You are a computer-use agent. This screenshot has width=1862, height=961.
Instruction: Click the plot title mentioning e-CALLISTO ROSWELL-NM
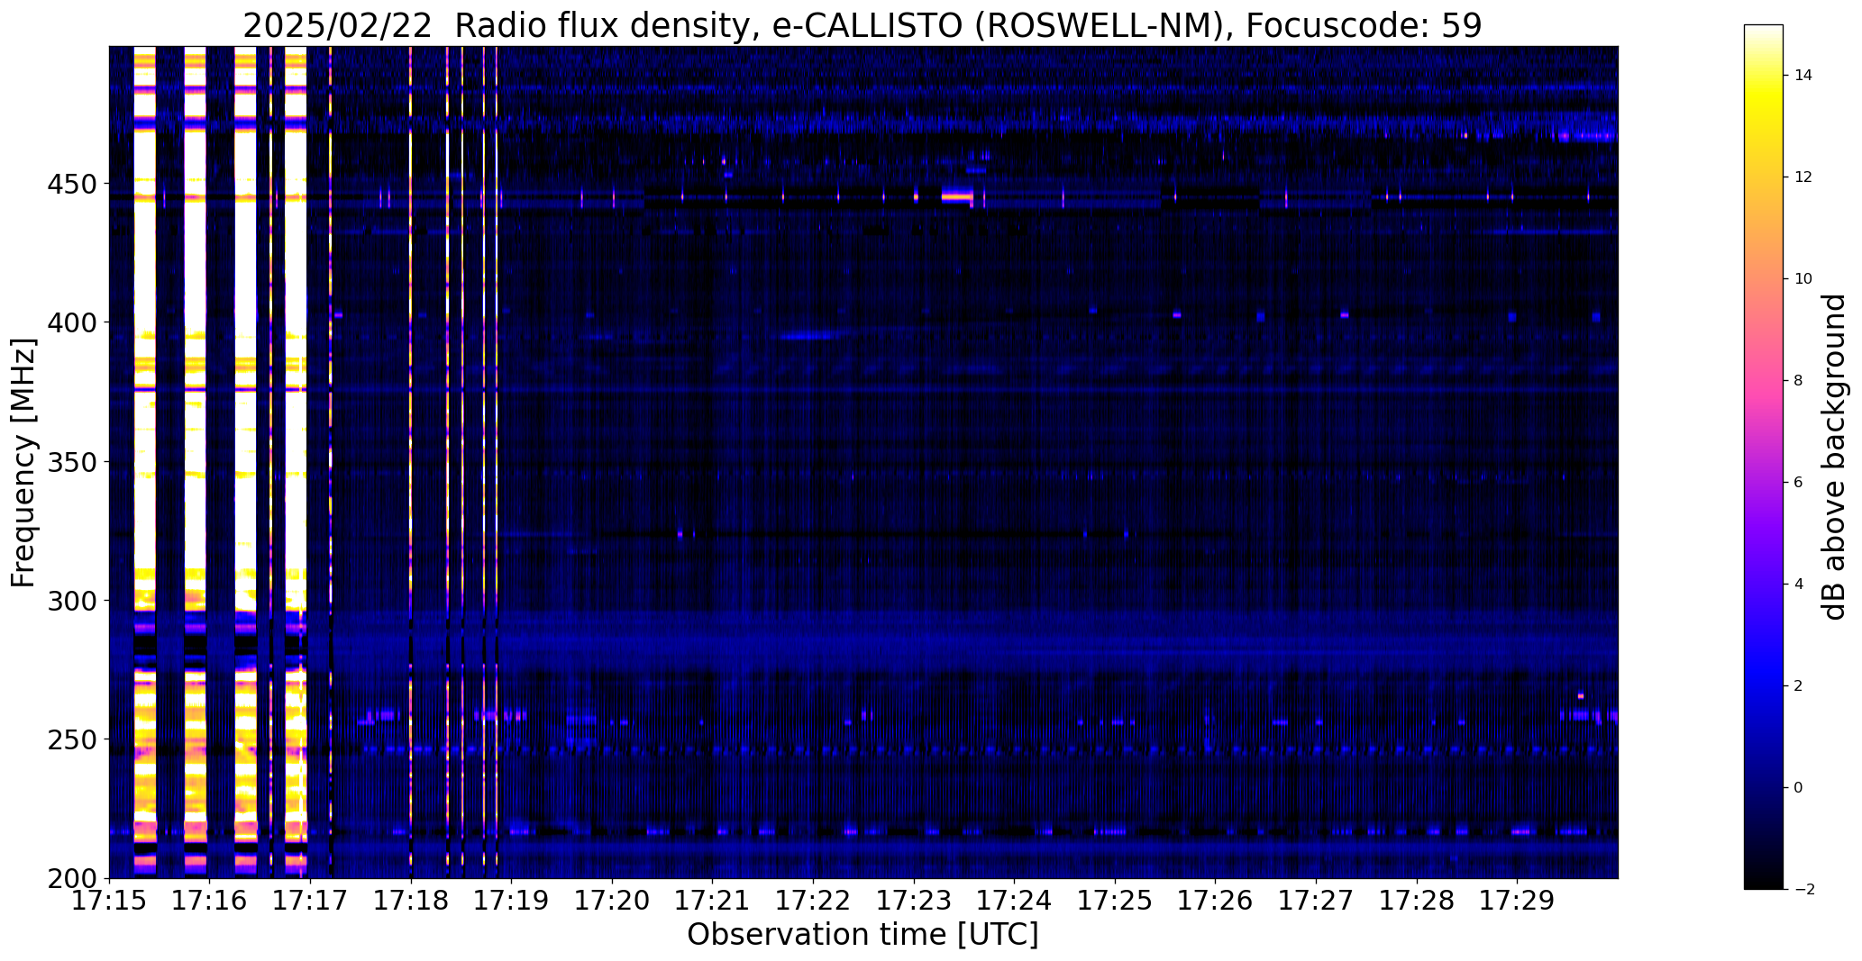tap(863, 26)
